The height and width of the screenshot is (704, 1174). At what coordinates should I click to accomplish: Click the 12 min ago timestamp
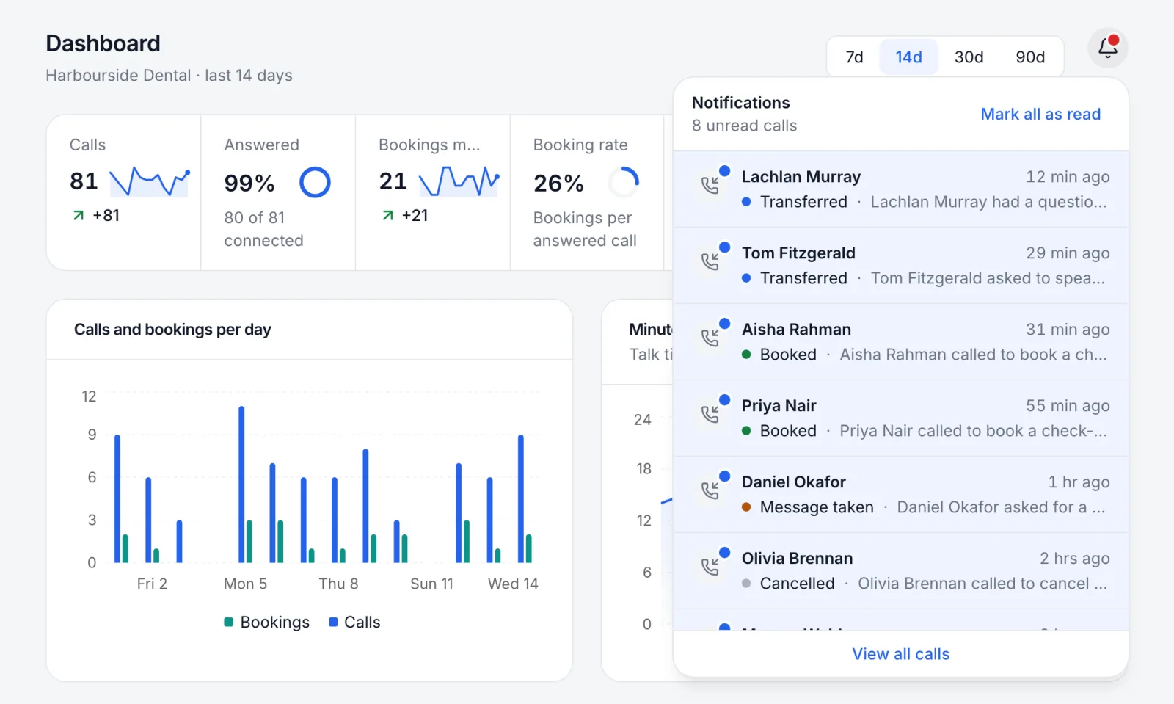coord(1068,177)
